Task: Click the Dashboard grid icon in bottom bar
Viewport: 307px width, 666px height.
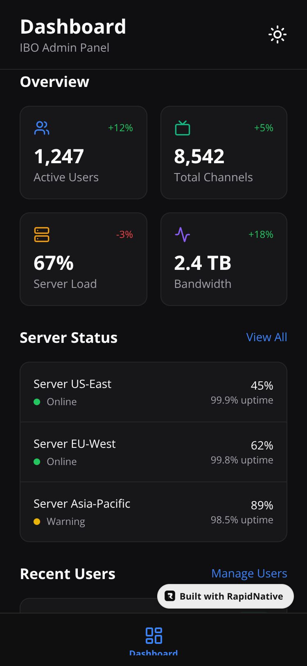Action: pos(154,635)
